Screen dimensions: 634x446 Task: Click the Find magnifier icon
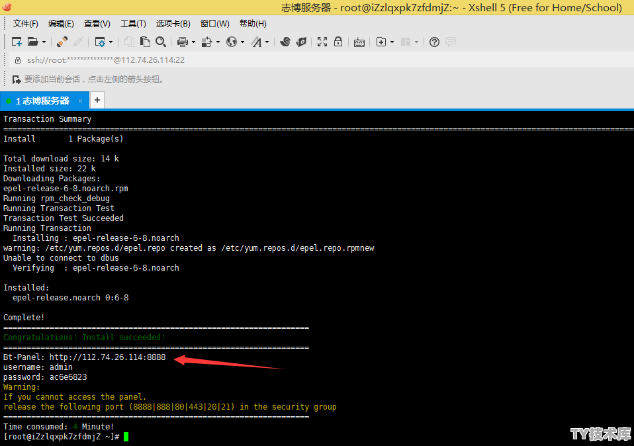161,42
